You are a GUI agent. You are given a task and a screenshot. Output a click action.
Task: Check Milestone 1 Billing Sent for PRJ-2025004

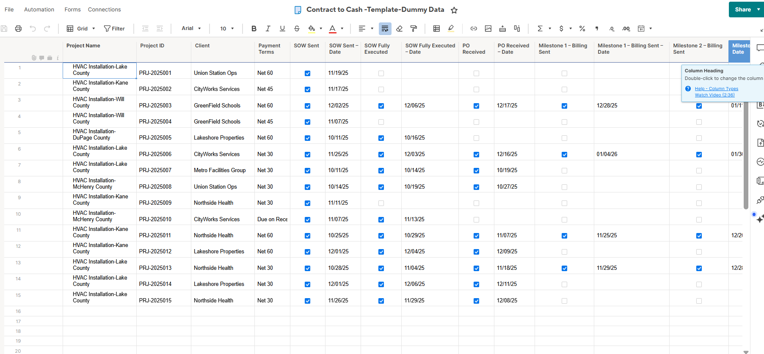pos(564,122)
